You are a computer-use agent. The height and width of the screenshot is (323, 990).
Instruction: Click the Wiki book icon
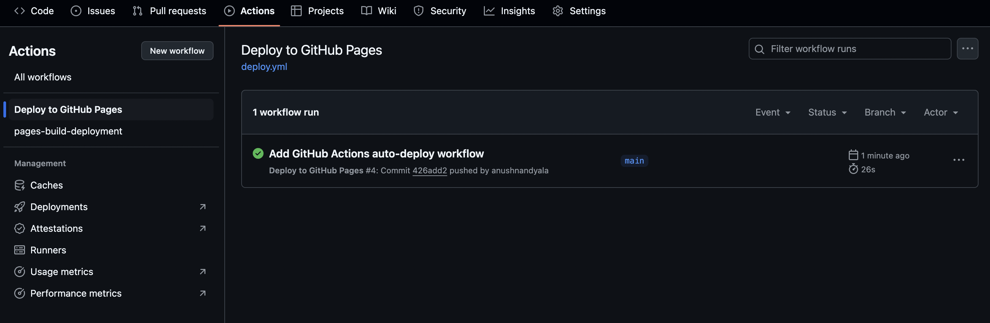[366, 11]
